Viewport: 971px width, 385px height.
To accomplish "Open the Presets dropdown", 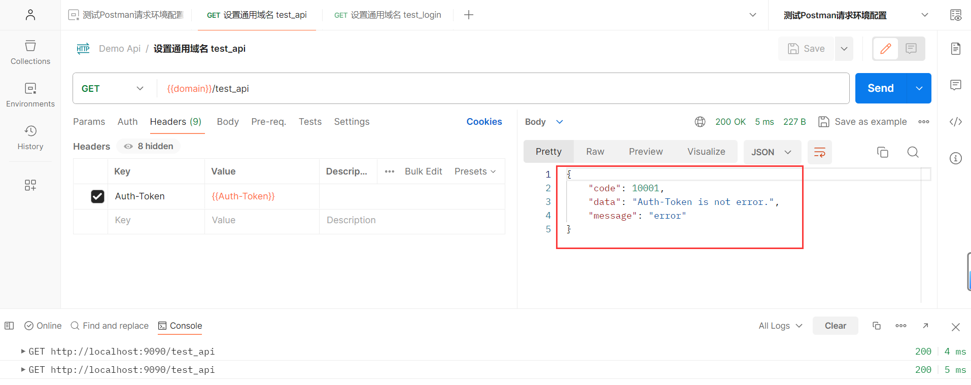I will pyautogui.click(x=475, y=171).
